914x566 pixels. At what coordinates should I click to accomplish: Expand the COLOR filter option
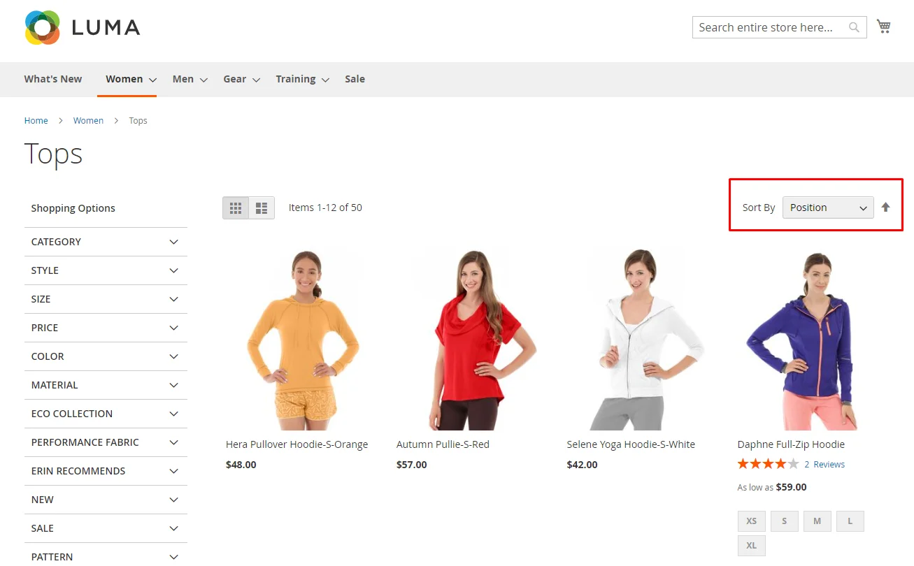(106, 356)
